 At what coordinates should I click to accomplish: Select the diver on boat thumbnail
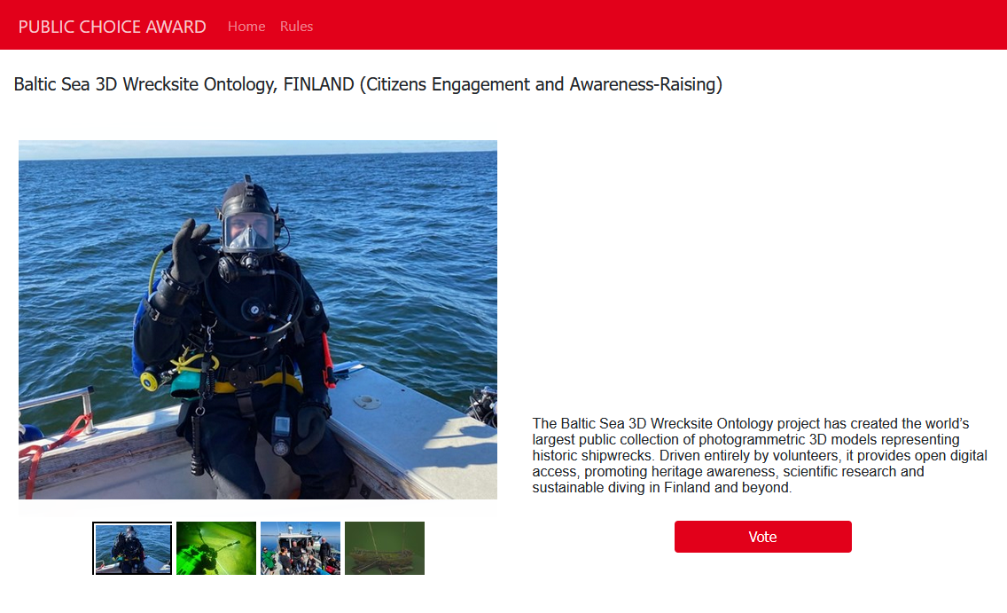132,548
